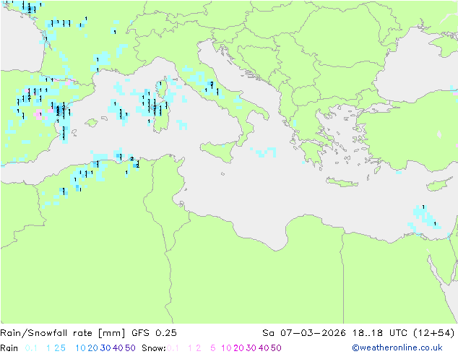458x354 pixels.
Task: Pick the Rain legend 20 value
Action: tap(93, 348)
